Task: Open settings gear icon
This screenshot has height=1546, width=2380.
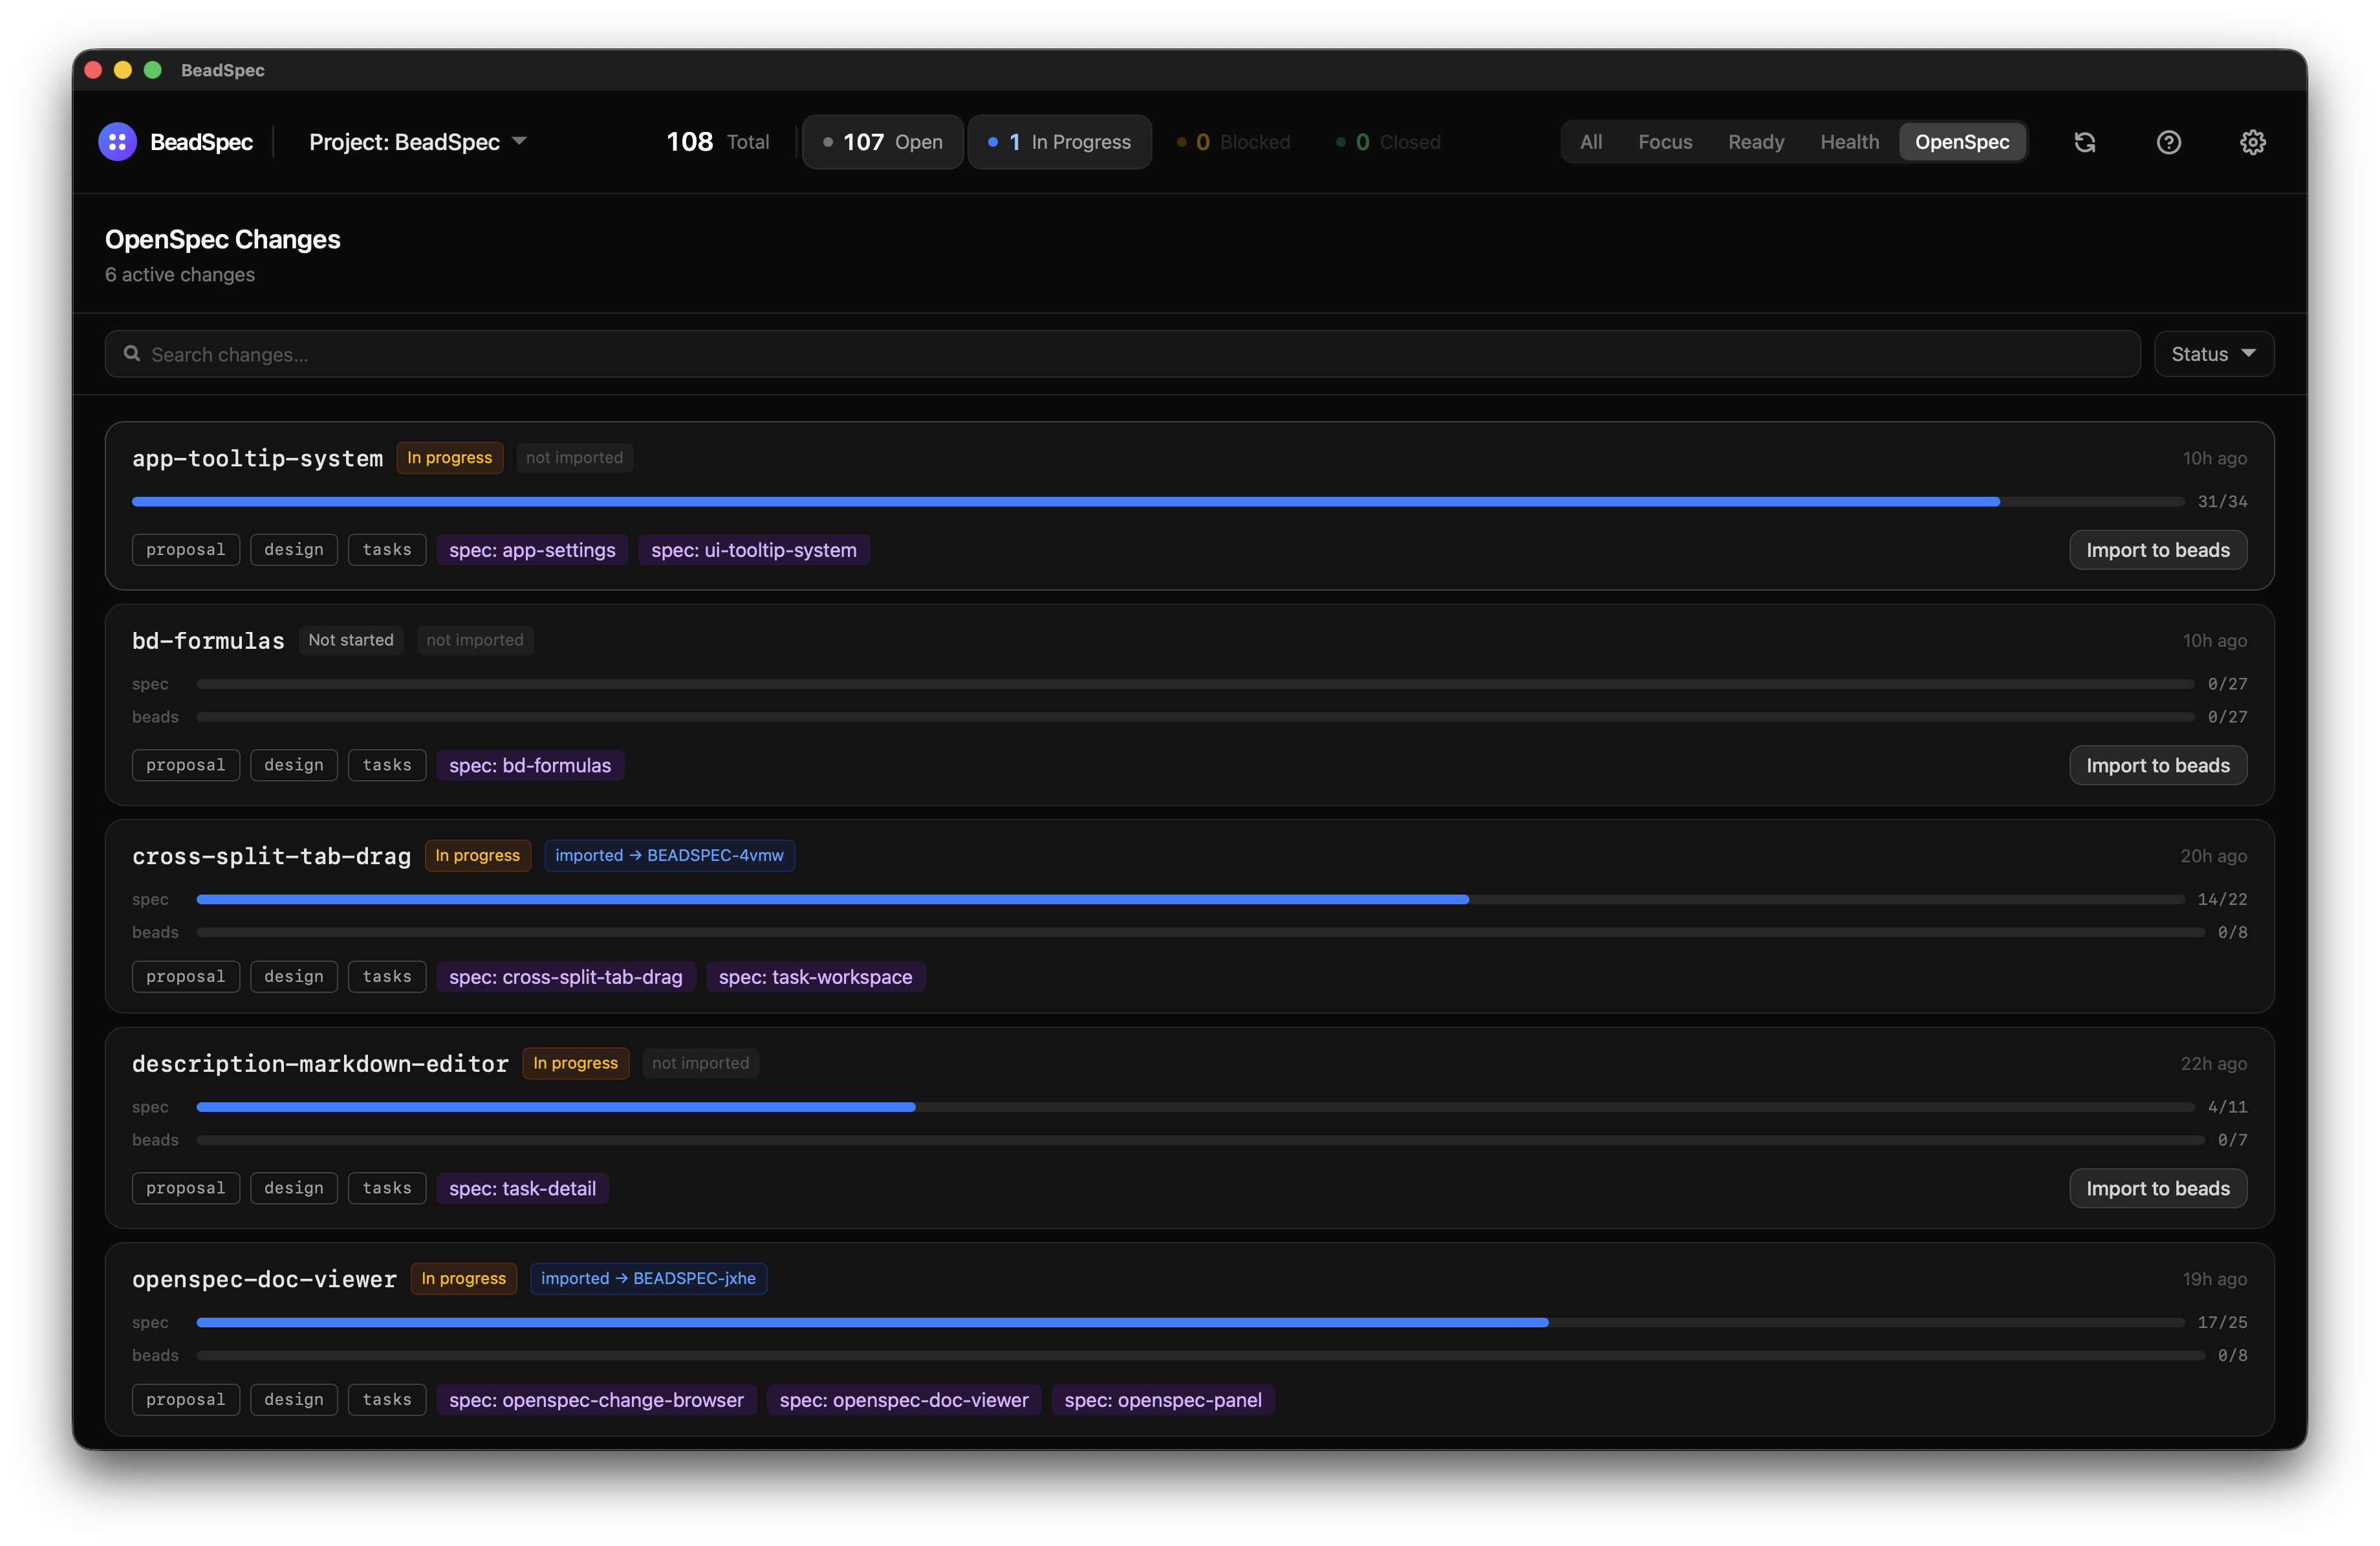Action: tap(2253, 142)
